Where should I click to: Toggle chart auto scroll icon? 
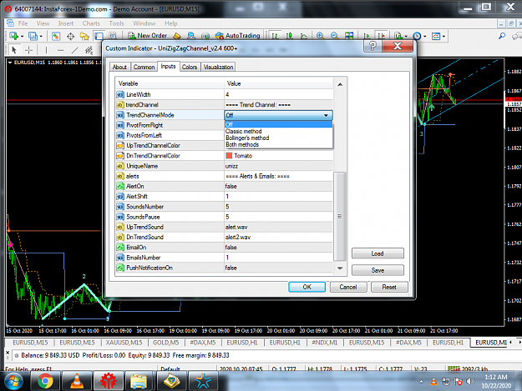[367, 36]
